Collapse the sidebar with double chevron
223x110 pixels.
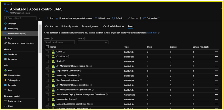coord(39,18)
